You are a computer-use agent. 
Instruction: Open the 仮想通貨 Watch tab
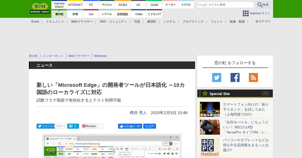[x=123, y=14]
